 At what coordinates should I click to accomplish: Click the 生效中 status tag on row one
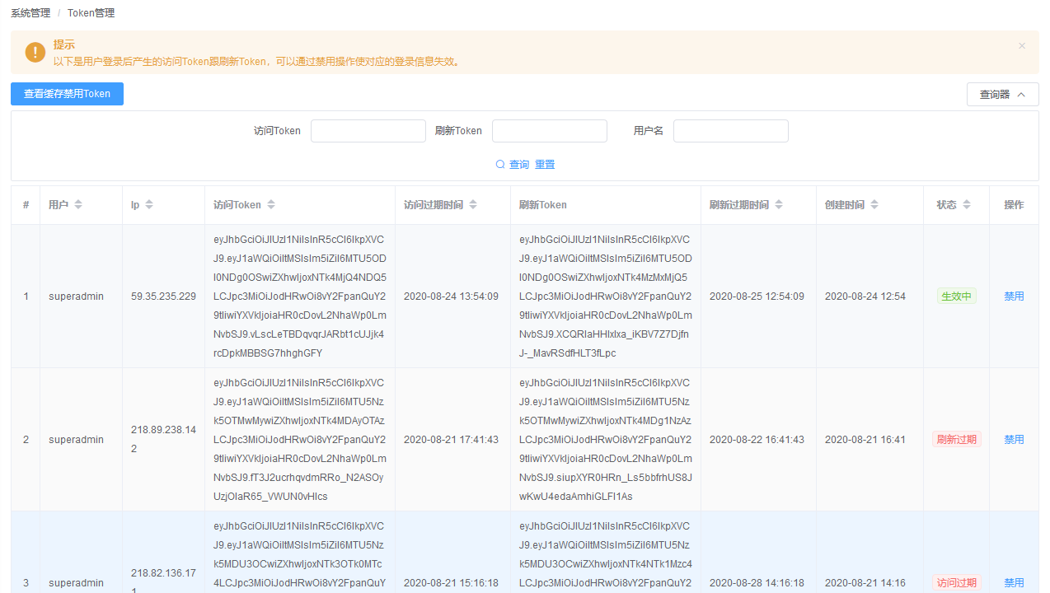click(956, 296)
